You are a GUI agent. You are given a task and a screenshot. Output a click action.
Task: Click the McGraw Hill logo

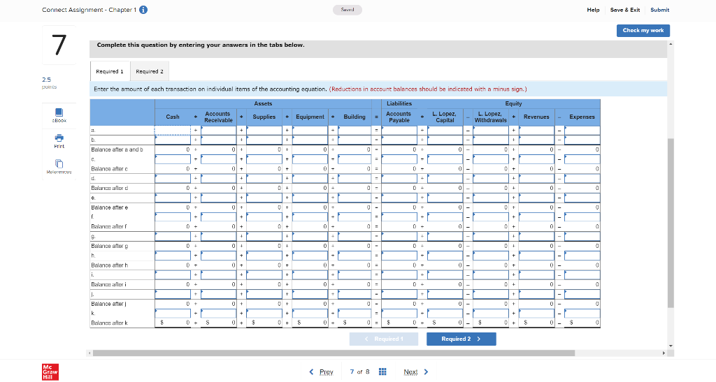coord(50,372)
